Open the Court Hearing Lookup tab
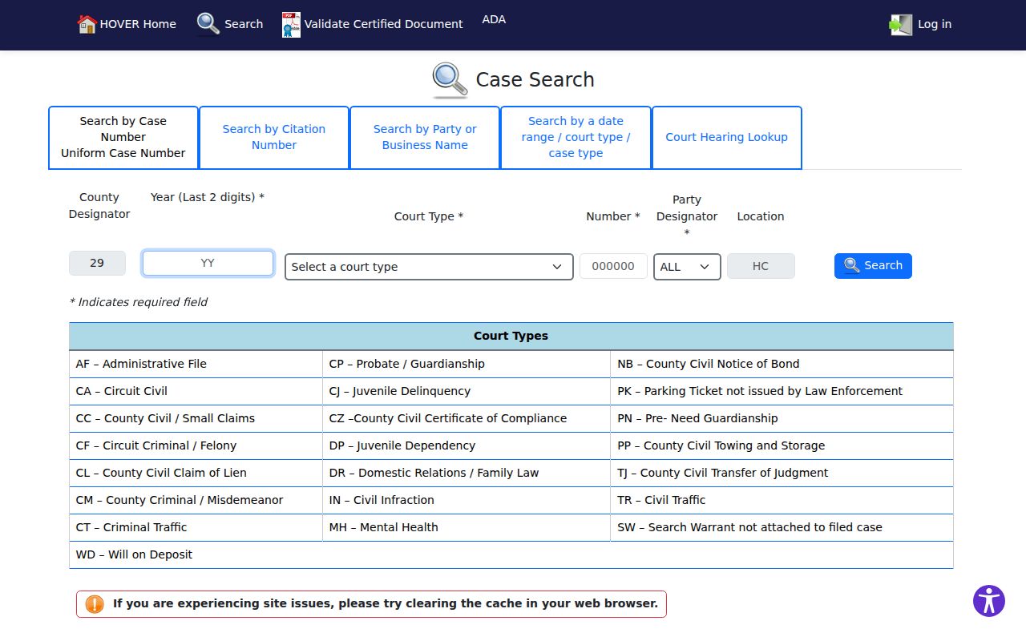 726,137
